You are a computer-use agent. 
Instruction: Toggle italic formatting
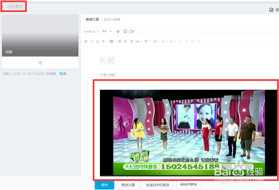click(x=92, y=41)
